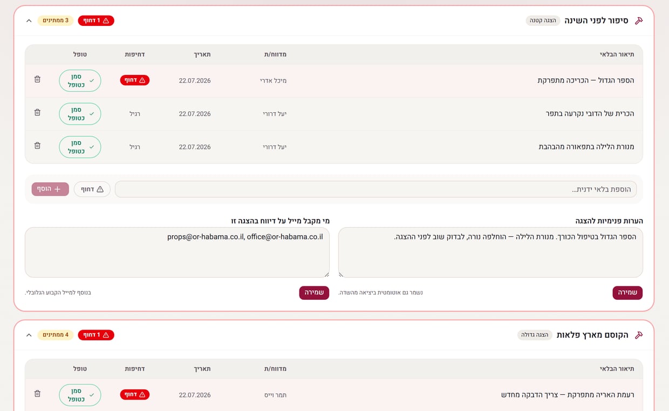The image size is (669, 411).
Task: Click the 'רגיל' urgency of 'מנורת הלילה'
Action: (135, 147)
